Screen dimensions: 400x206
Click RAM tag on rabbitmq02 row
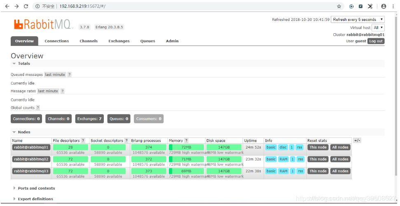(283, 159)
